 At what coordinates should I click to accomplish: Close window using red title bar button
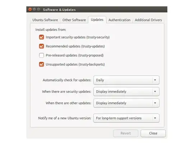point(30,9)
